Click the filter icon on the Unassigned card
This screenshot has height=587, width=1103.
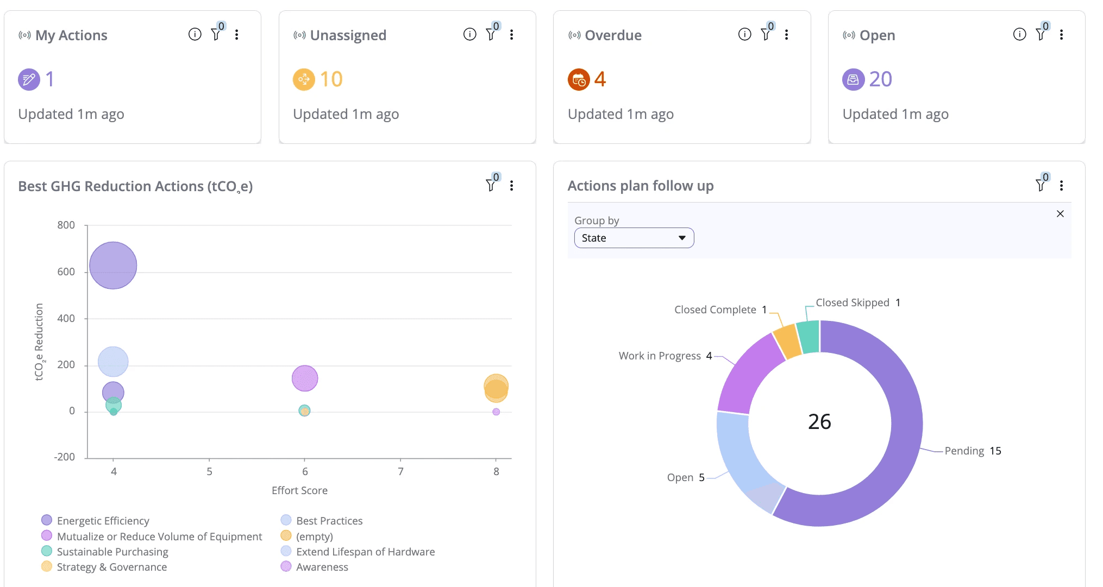point(491,34)
